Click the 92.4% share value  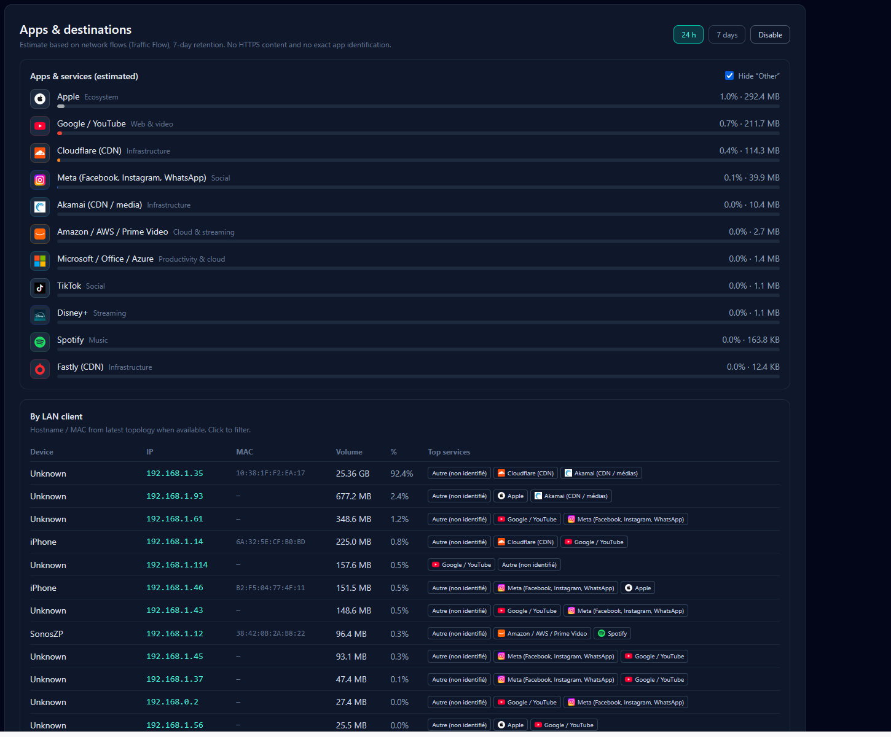402,474
